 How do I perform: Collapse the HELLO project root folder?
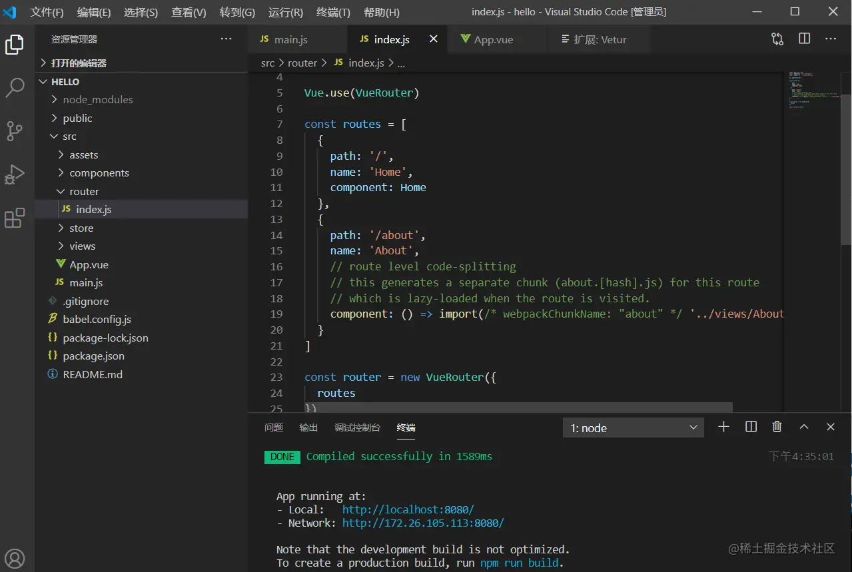[141, 81]
